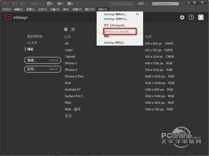Click the 新建 Ctrl+N button

(x=43, y=60)
